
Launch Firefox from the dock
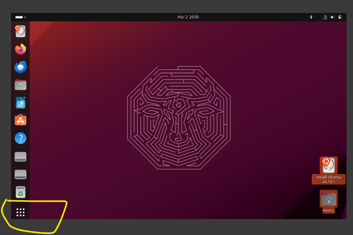click(20, 49)
